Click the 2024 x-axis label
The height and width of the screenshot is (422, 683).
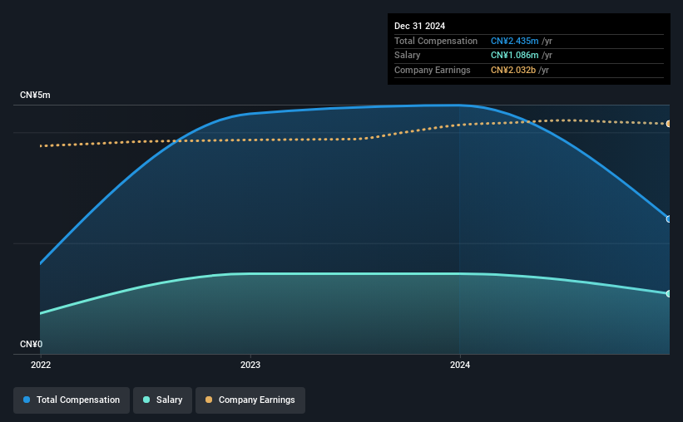pos(460,365)
